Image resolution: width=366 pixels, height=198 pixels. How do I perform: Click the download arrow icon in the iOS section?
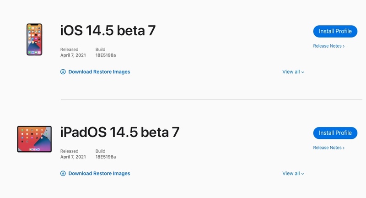[x=63, y=72]
